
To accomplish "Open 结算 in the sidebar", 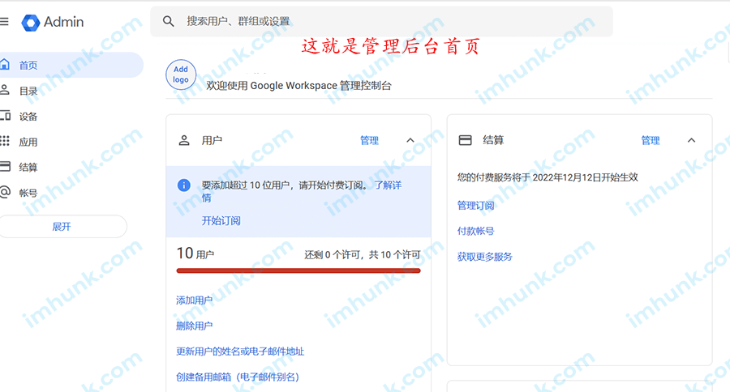I will click(x=28, y=167).
